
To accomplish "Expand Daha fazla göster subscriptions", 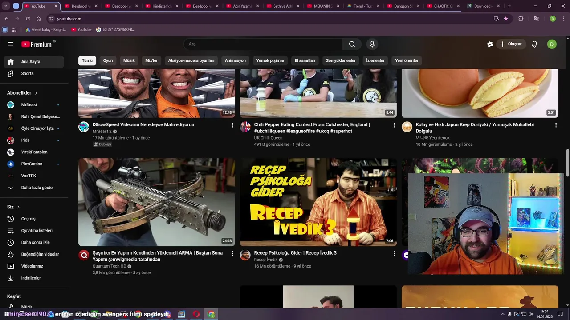I will coord(34,188).
